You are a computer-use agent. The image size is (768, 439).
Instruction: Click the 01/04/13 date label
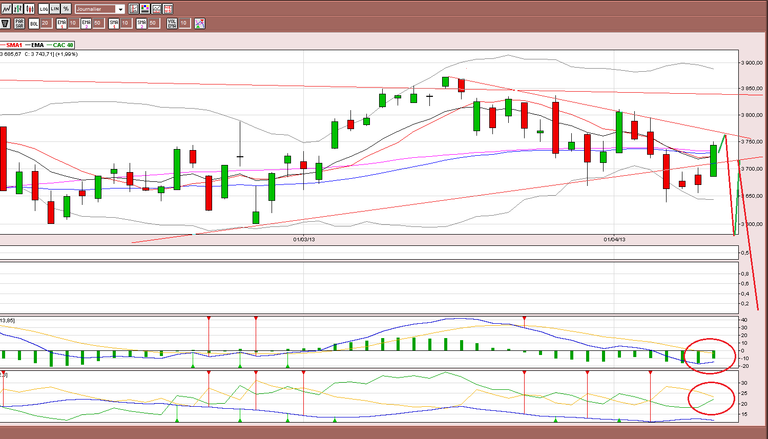614,239
